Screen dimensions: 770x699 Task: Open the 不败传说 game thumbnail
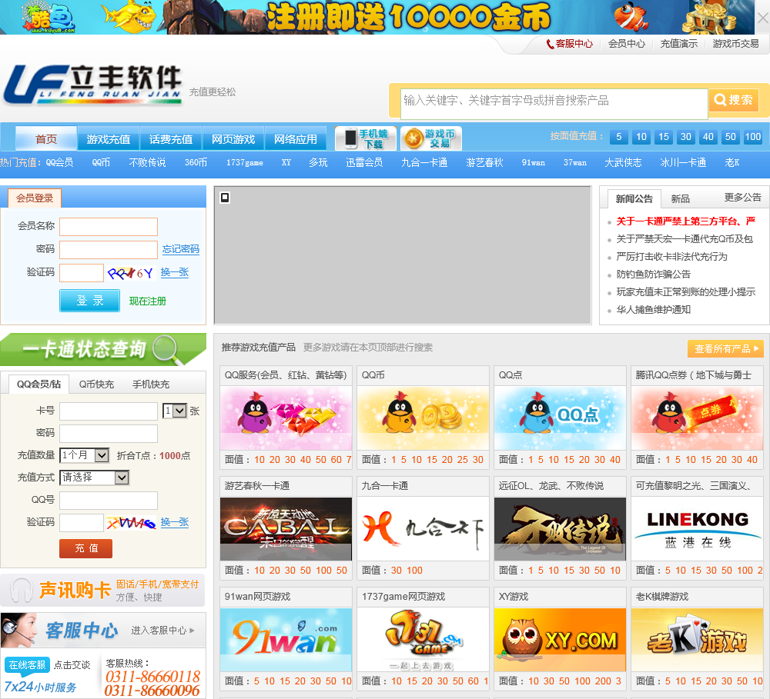(560, 529)
